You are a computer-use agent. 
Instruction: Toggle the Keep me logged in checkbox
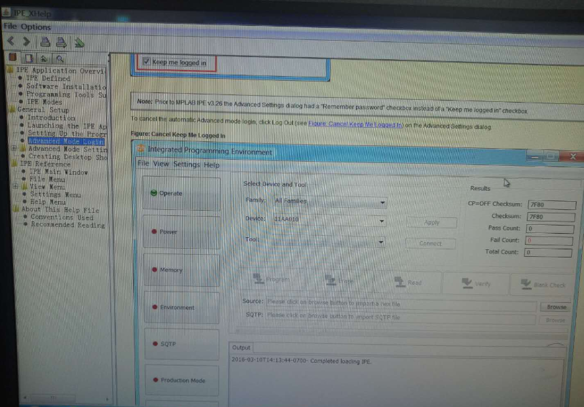click(147, 61)
